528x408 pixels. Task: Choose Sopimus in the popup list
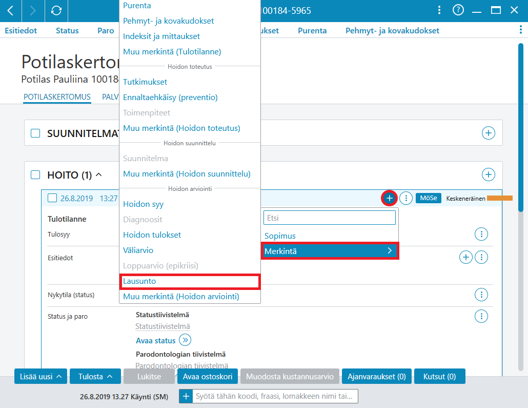pyautogui.click(x=280, y=236)
